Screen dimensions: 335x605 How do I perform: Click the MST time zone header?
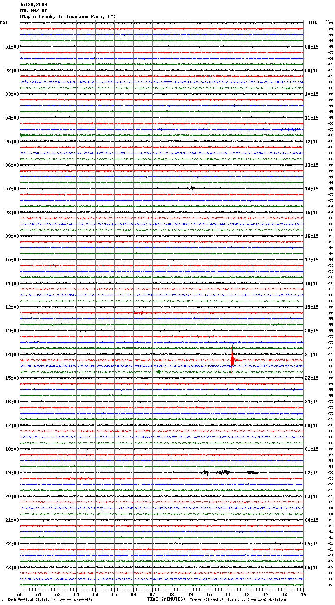4,22
